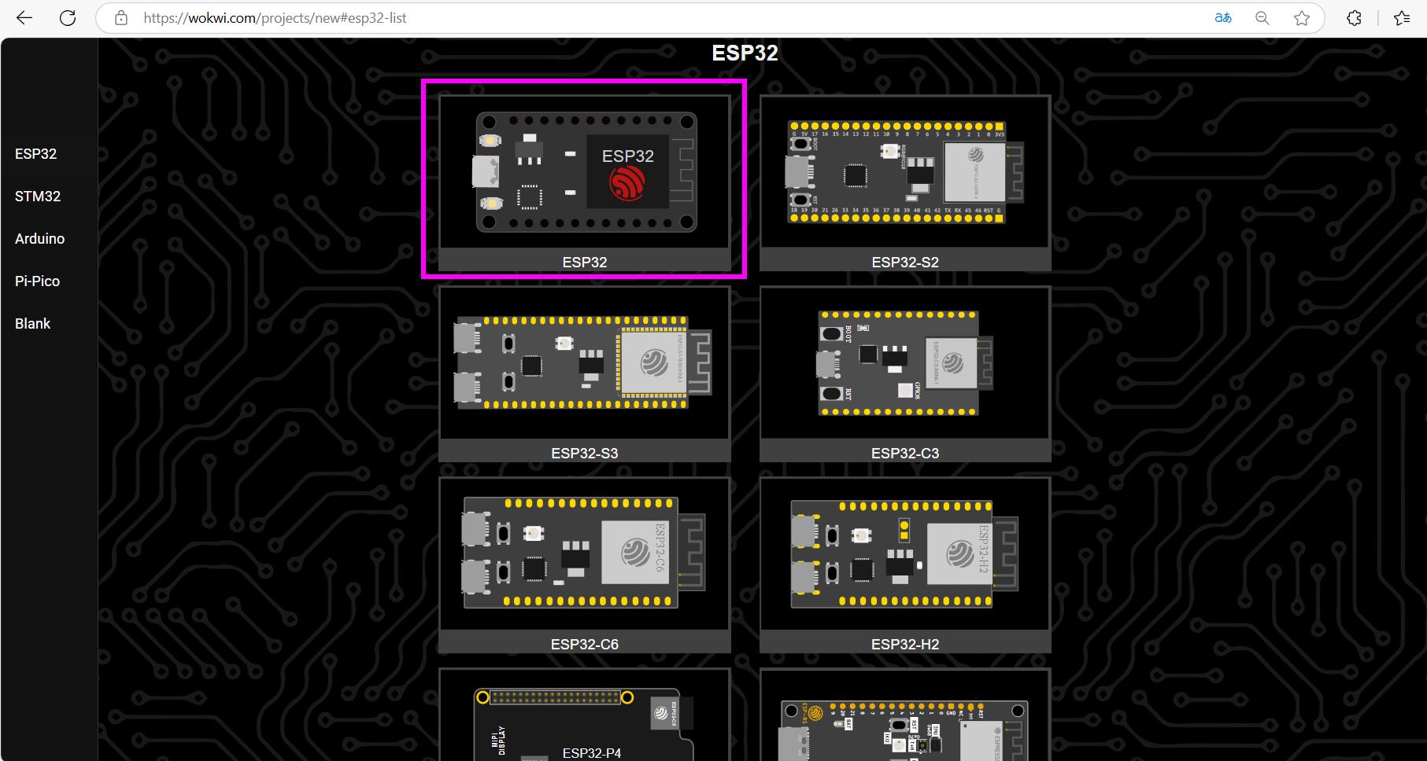1427x761 pixels.
Task: Open the ESP32 label link
Action: pyautogui.click(x=585, y=262)
